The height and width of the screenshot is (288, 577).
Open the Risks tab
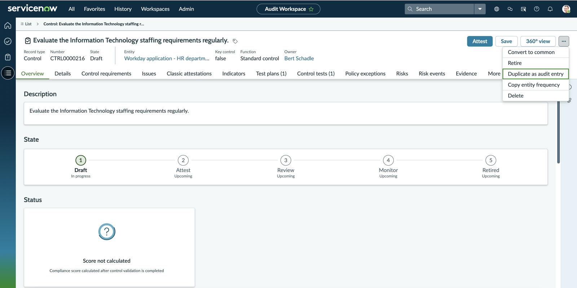402,73
